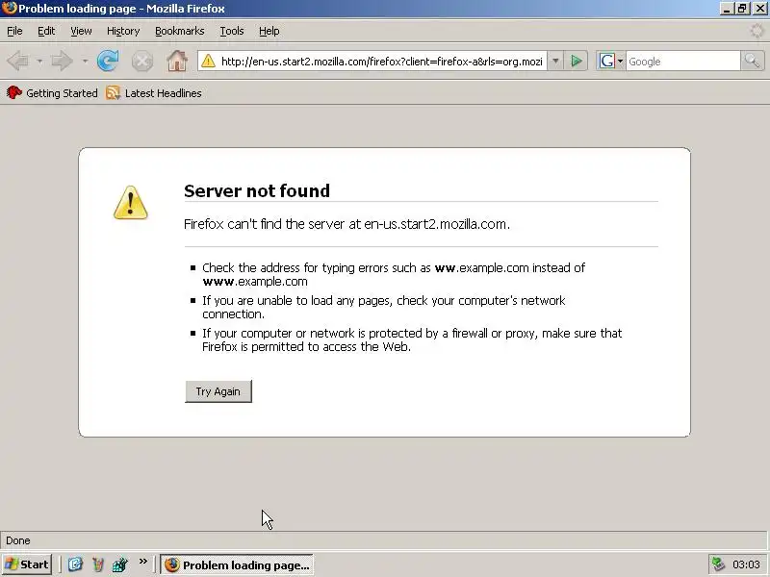Expand the address bar URL history dropdown
The width and height of the screenshot is (770, 577).
pos(555,62)
